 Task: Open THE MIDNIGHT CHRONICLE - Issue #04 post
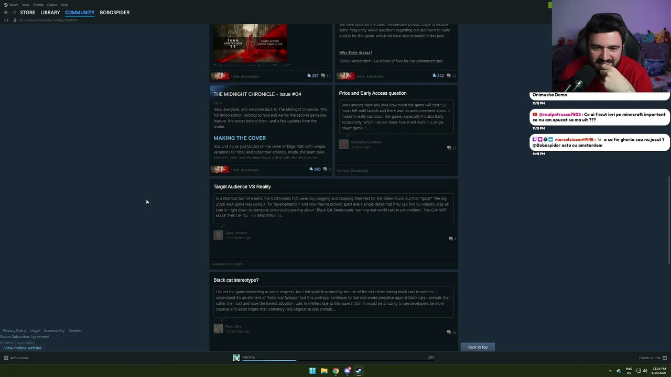click(x=257, y=94)
